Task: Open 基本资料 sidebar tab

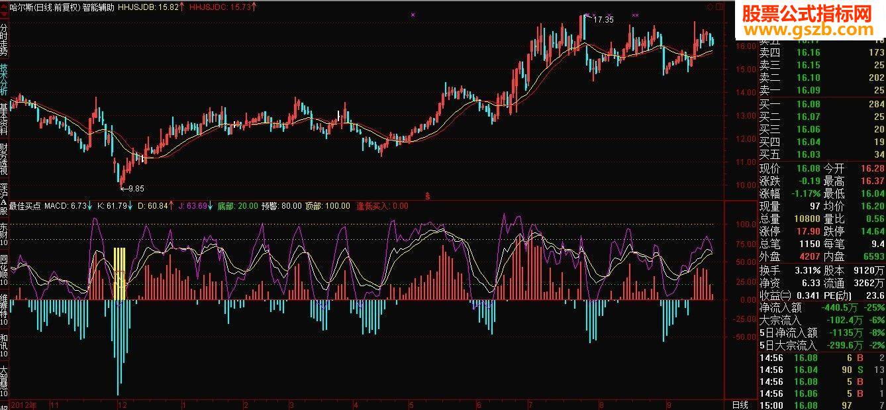Action: coord(4,119)
